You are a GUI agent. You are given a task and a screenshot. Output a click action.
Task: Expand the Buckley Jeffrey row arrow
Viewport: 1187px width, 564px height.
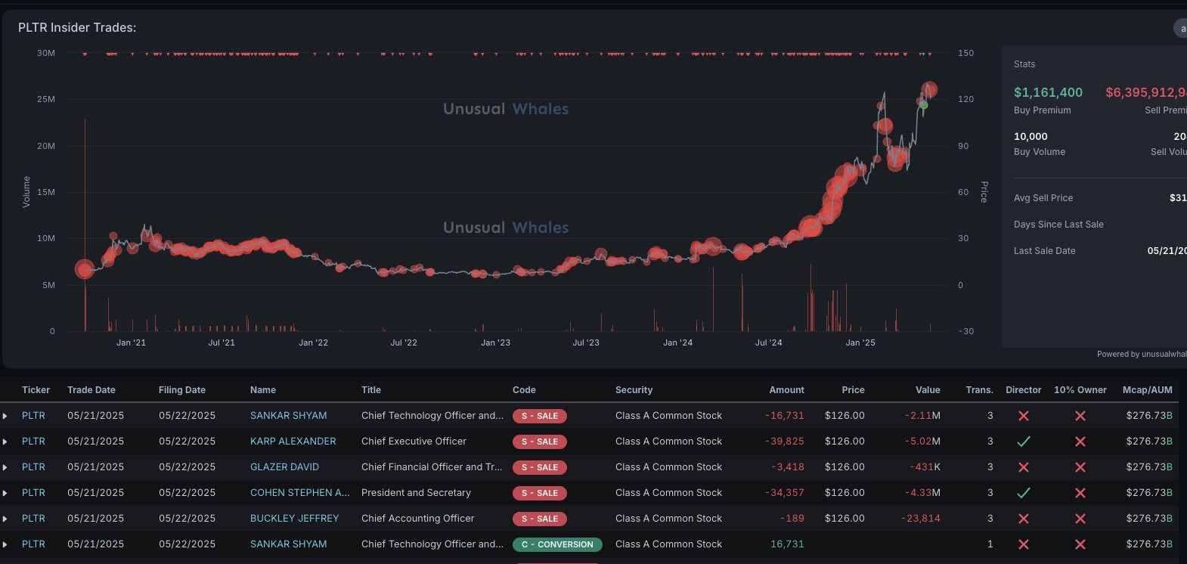coord(5,519)
